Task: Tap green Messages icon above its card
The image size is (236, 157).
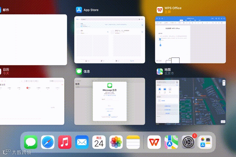Action: [x=79, y=71]
